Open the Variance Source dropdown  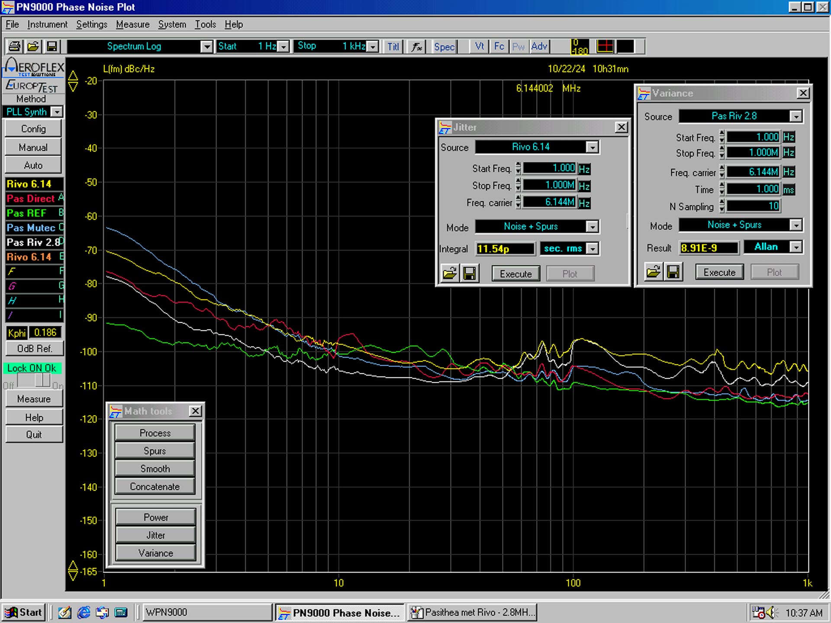(x=796, y=116)
